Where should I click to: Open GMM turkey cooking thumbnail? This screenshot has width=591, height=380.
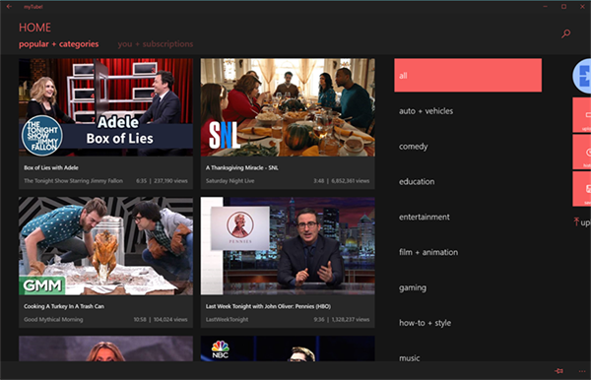click(x=106, y=246)
